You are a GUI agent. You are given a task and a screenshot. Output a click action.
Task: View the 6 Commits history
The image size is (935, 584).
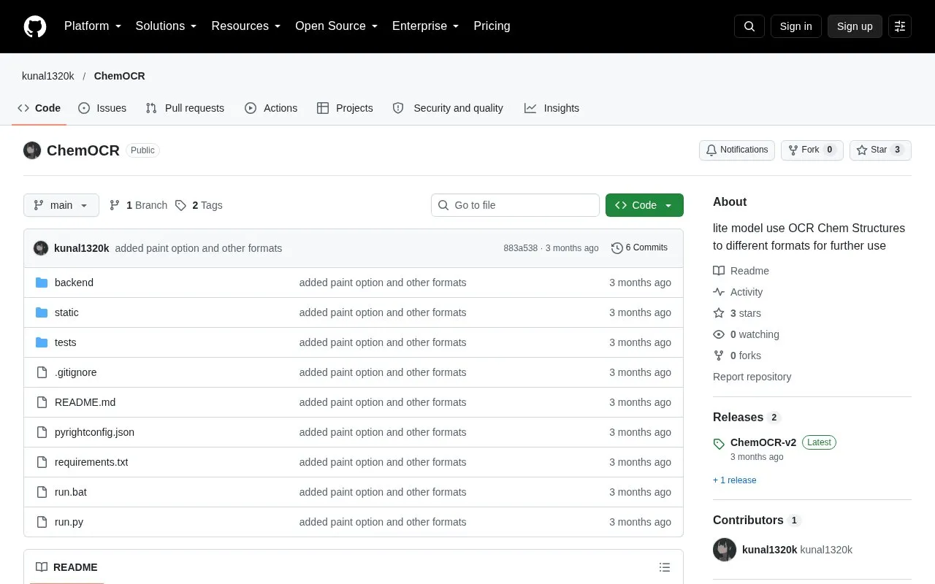click(x=639, y=248)
